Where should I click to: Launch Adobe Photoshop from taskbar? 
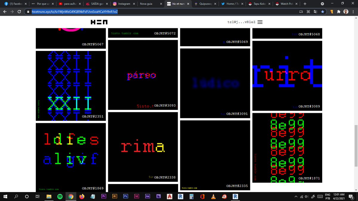point(126,197)
